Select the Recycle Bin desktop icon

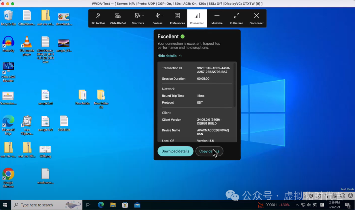click(8, 18)
